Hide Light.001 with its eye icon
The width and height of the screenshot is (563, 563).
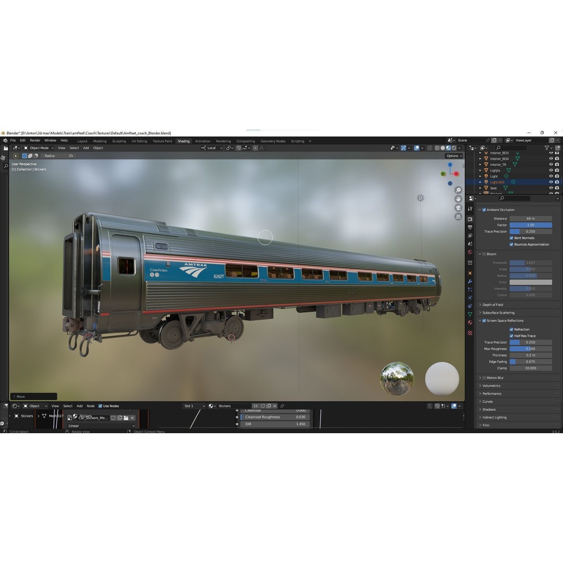point(551,182)
